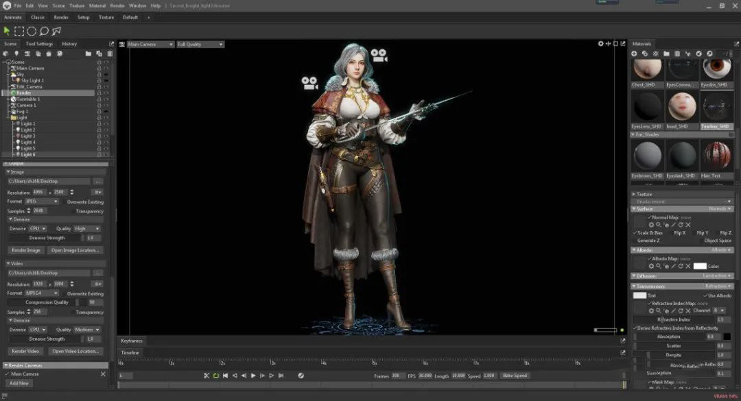Enable Transparency for image output
The width and height of the screenshot is (741, 401).
(72, 212)
